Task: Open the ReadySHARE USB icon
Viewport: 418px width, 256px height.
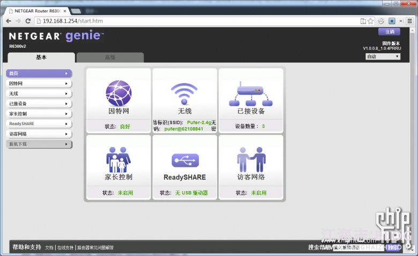Action: (x=184, y=160)
